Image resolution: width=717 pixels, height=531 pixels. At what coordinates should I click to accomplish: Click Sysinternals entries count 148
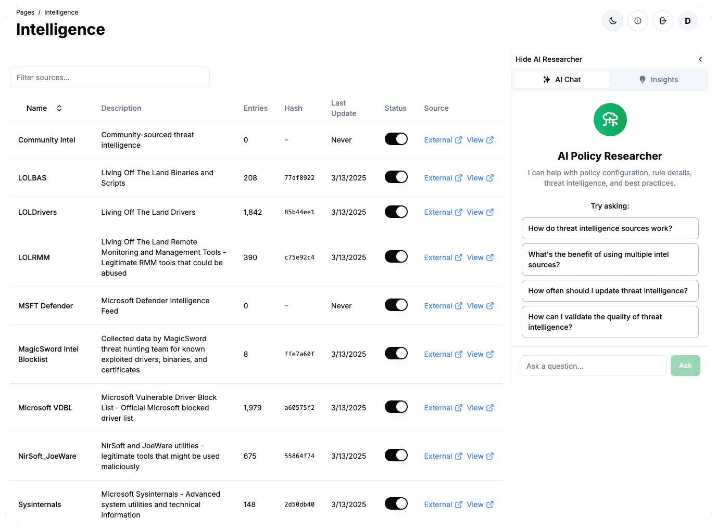tap(249, 504)
